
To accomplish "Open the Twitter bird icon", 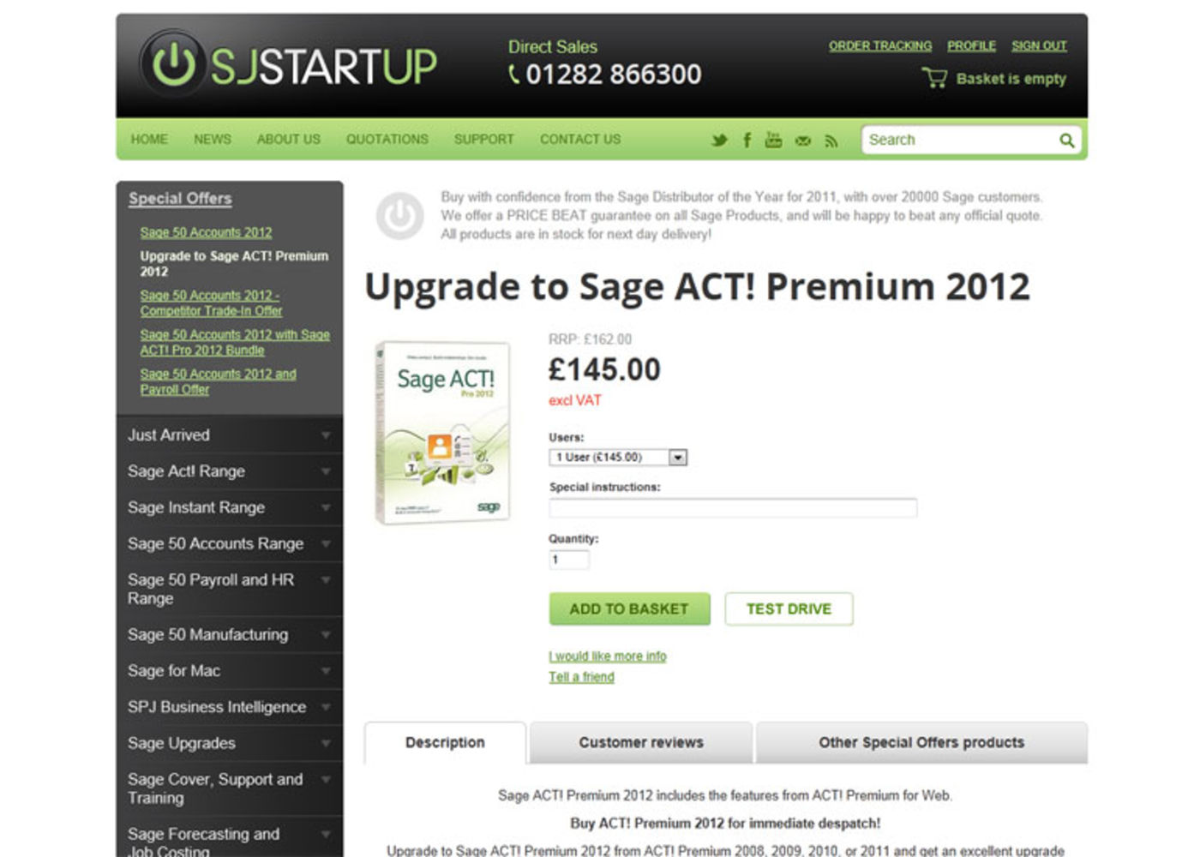I will (x=719, y=141).
